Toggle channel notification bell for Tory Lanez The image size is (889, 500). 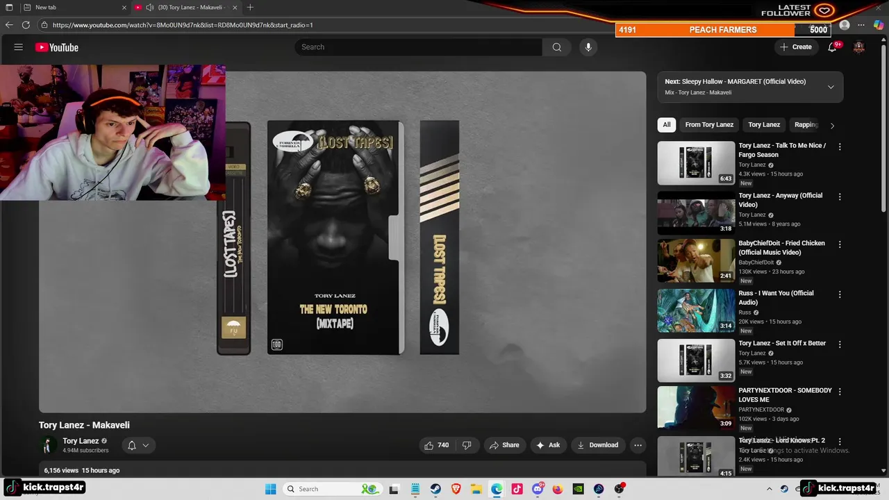click(131, 445)
